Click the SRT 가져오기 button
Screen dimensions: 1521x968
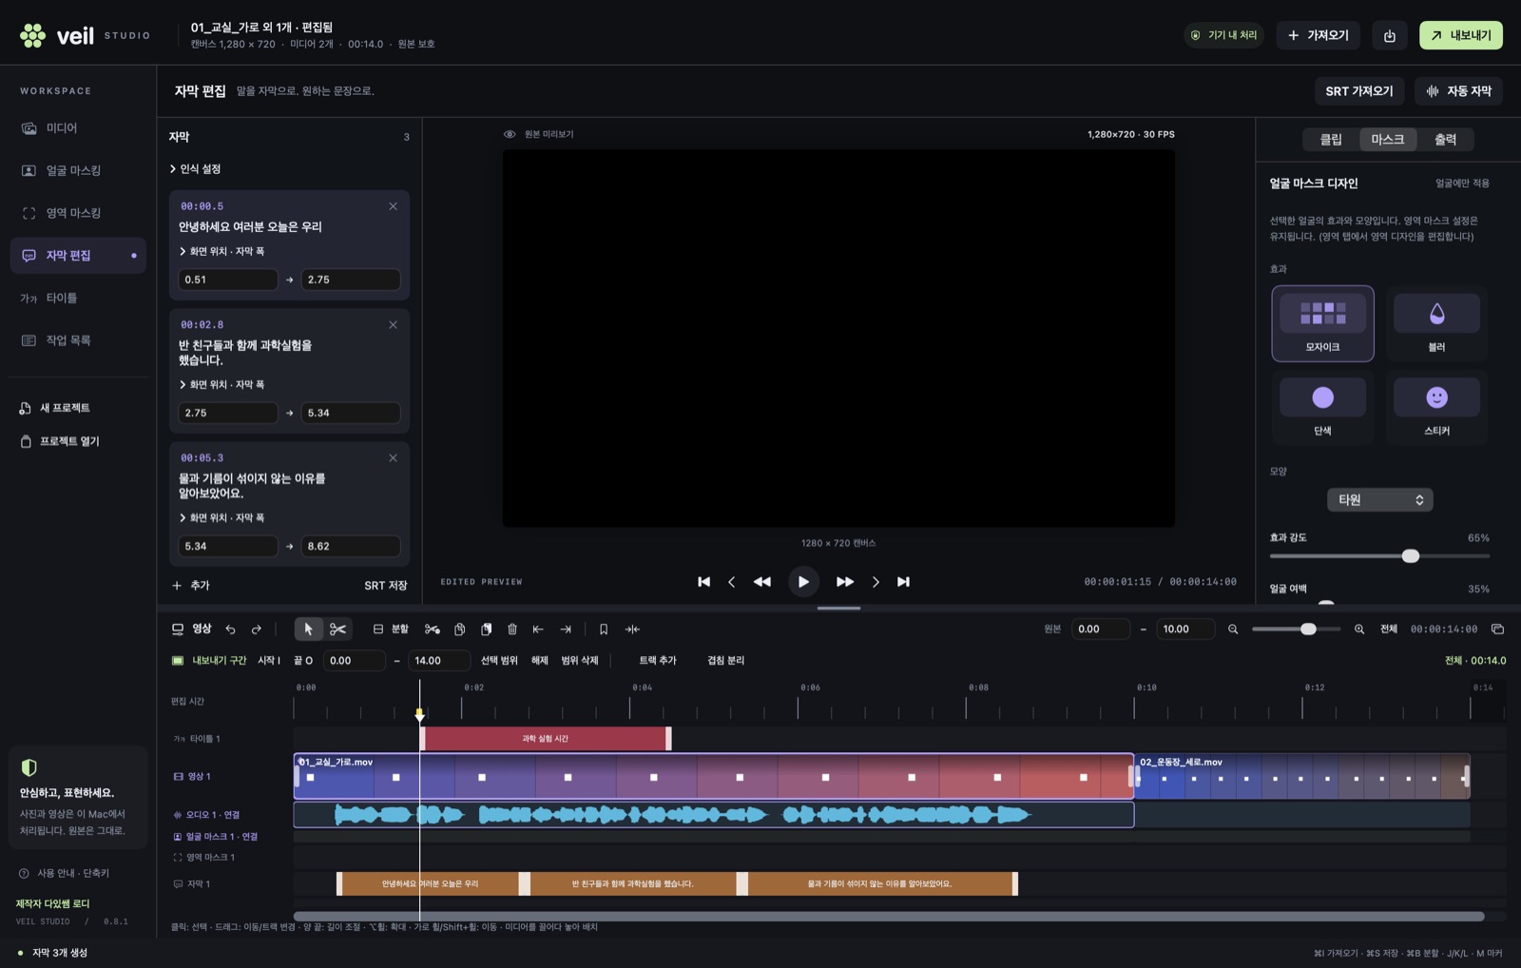[x=1359, y=91]
